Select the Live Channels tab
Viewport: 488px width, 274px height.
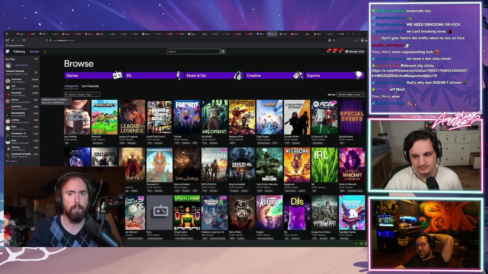click(90, 86)
